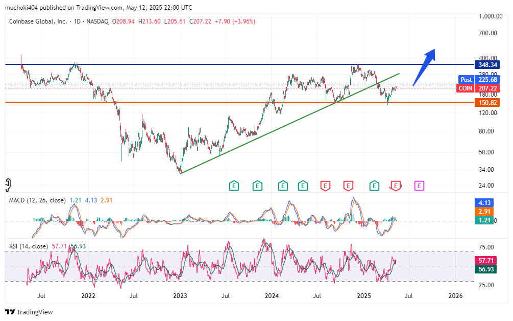Click the rightmost red earnings marker
Screen dimensions: 513x321
click(x=396, y=186)
